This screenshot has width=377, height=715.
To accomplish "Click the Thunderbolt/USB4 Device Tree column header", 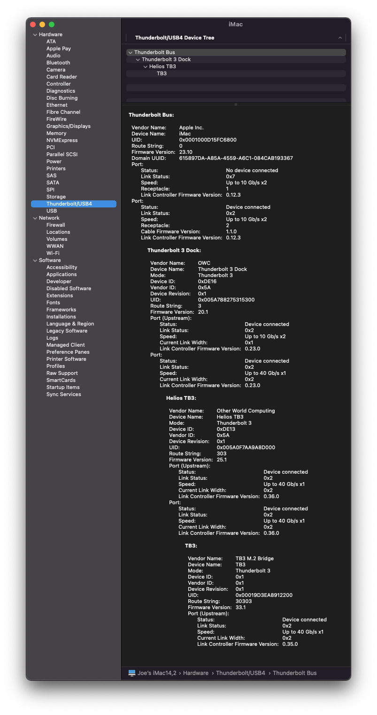I will coord(175,38).
